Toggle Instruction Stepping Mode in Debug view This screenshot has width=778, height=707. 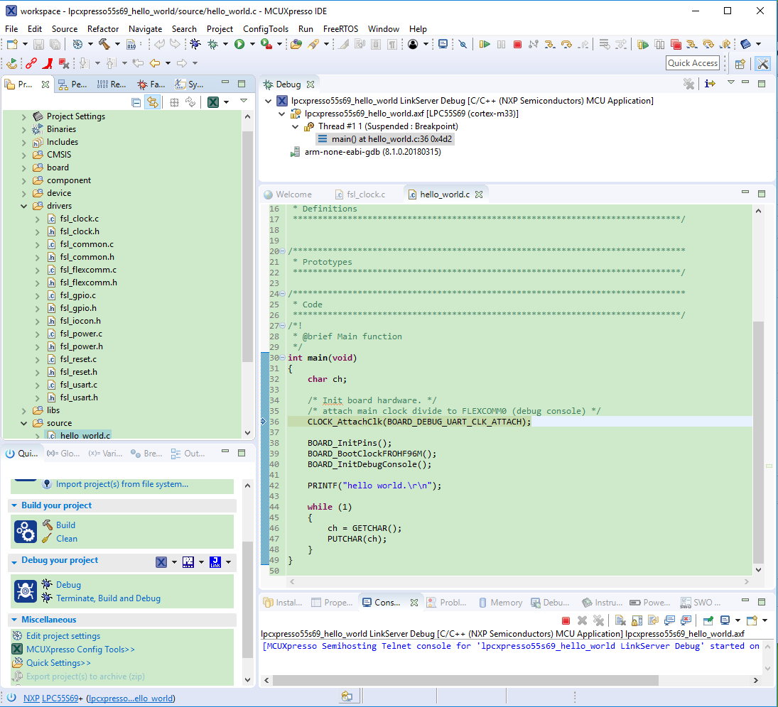(710, 84)
